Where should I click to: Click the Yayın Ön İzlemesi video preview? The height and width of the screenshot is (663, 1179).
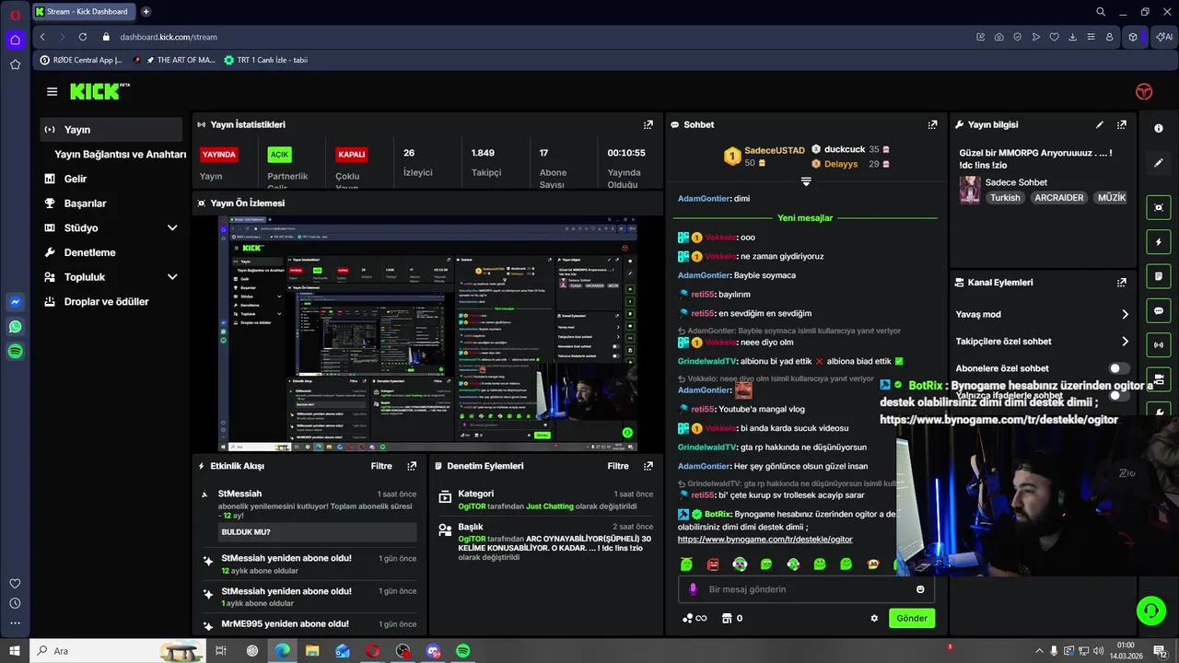tap(429, 333)
